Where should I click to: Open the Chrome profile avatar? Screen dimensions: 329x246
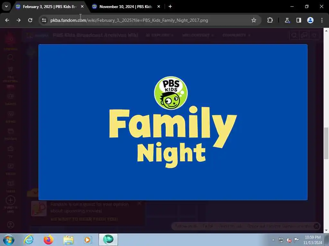coord(310,20)
